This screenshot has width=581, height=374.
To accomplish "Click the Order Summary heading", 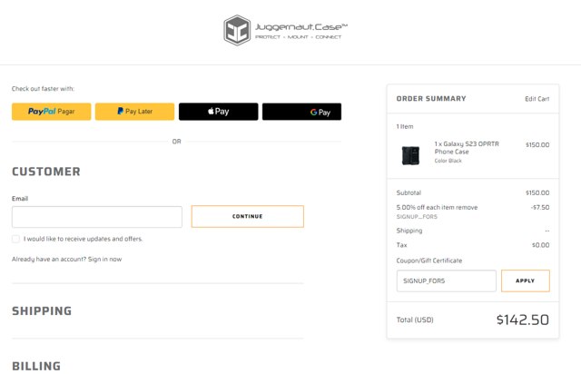I will [431, 99].
